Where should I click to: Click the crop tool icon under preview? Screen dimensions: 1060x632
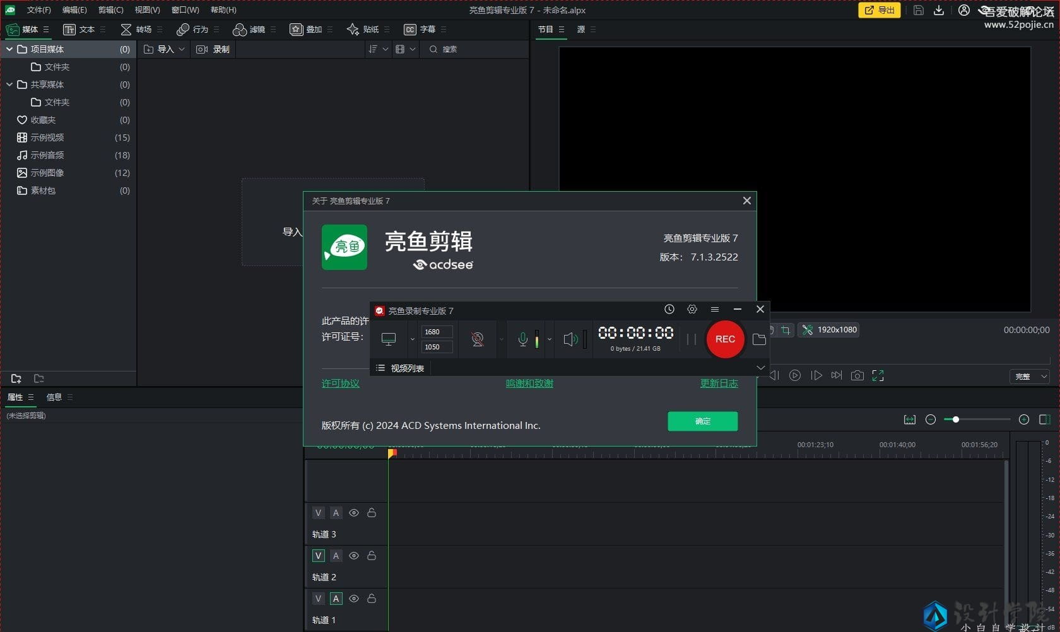pyautogui.click(x=786, y=330)
